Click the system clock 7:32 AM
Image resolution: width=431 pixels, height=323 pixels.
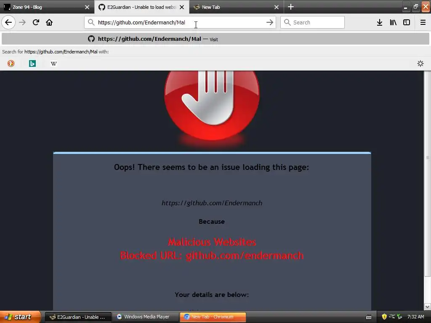pos(415,317)
